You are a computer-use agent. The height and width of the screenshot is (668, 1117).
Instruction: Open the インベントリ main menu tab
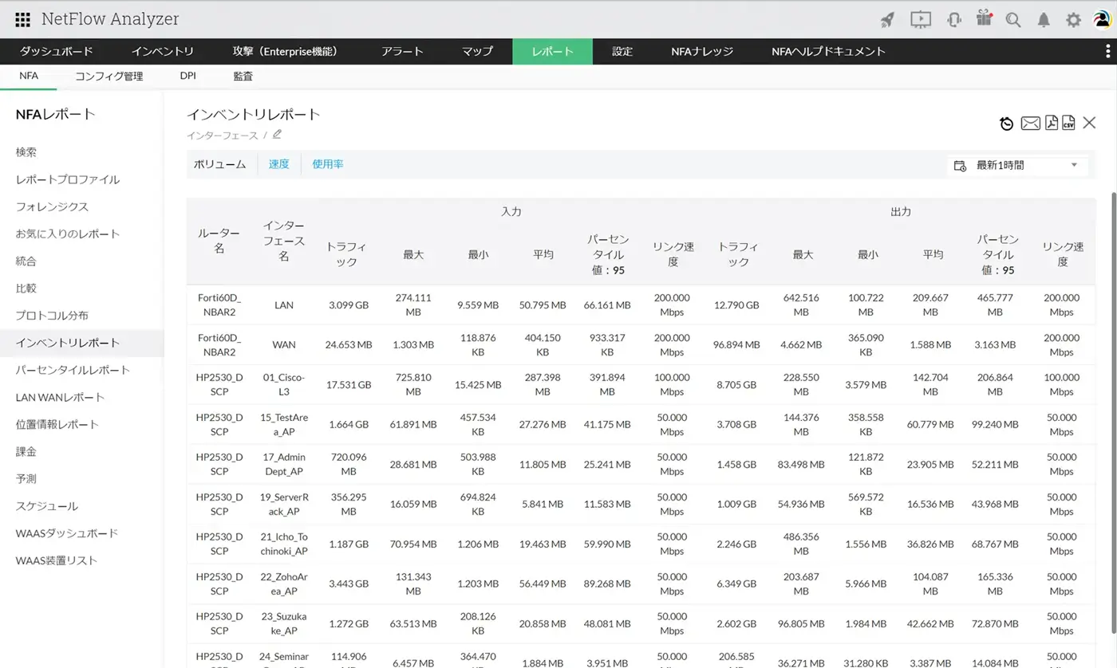pyautogui.click(x=163, y=51)
